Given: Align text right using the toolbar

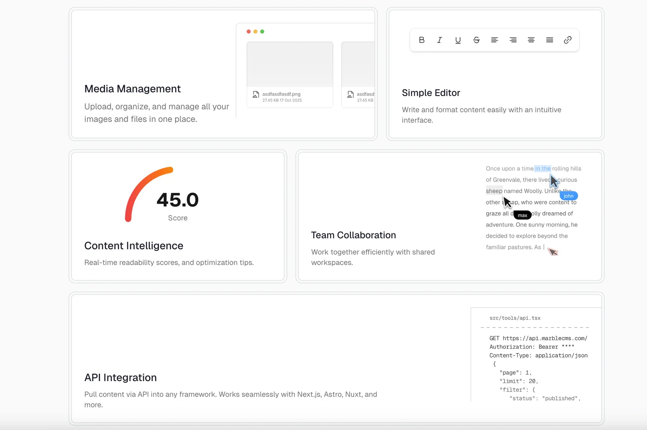Looking at the screenshot, I should (x=513, y=40).
